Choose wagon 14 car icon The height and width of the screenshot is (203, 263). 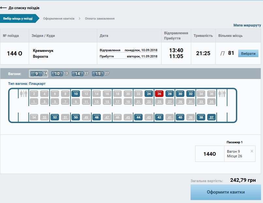pyautogui.click(x=77, y=74)
